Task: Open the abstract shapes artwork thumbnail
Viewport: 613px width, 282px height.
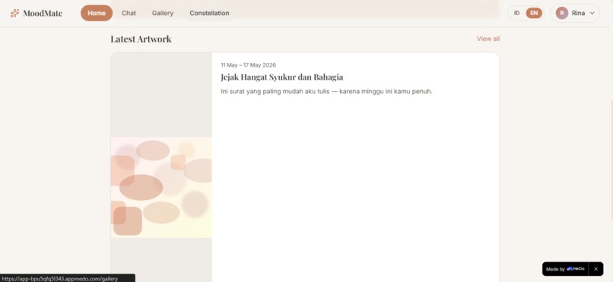Action: [x=161, y=188]
